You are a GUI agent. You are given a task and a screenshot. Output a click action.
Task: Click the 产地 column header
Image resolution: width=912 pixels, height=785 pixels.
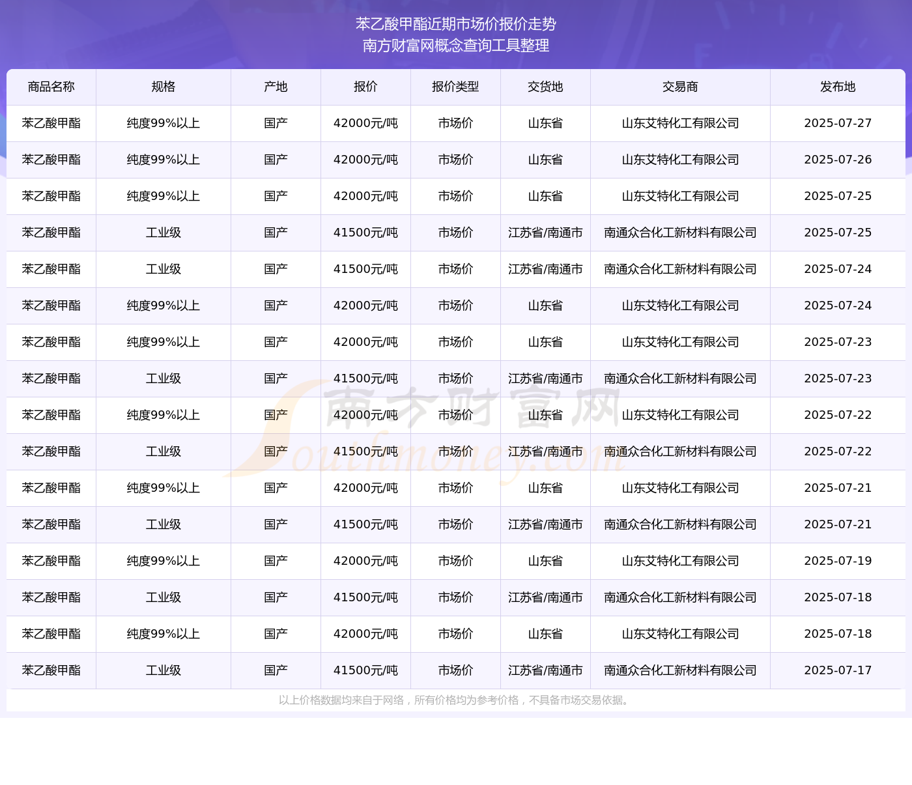(x=276, y=87)
